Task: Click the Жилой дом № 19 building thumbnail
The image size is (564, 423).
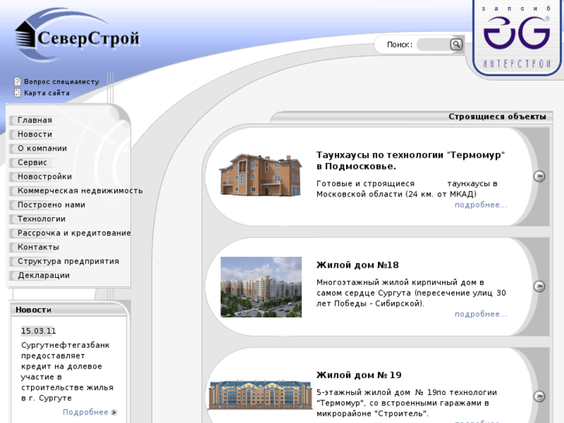Action: click(261, 395)
